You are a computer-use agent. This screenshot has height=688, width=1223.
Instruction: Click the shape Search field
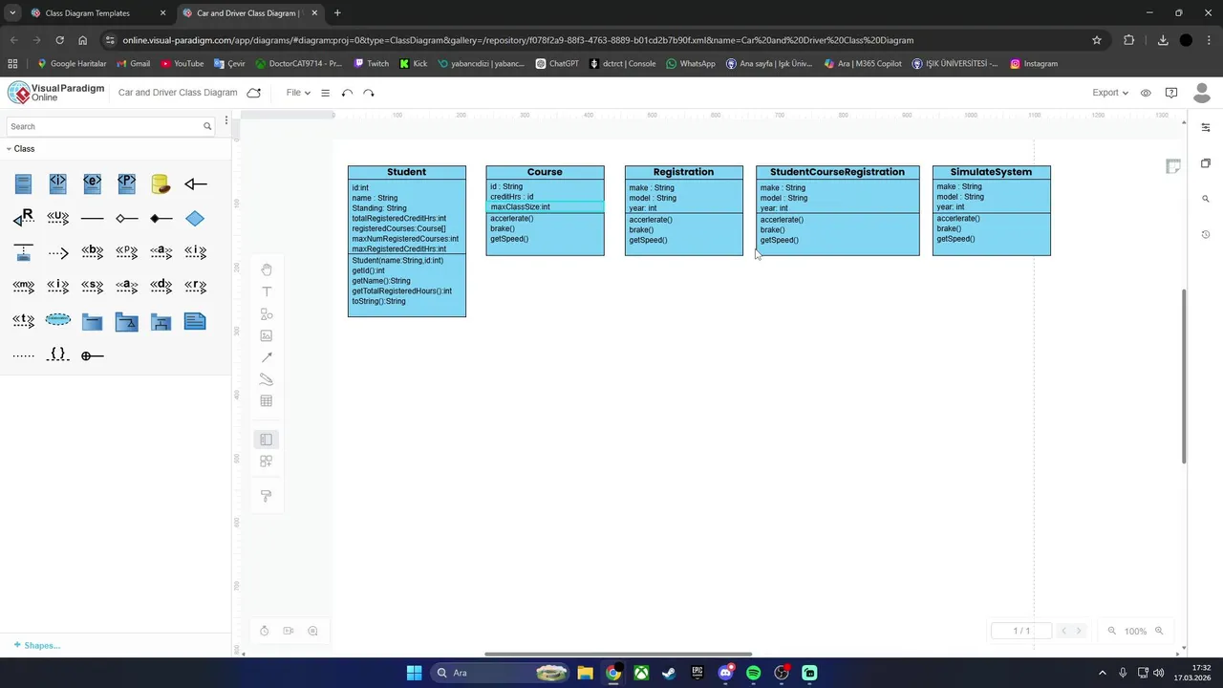(x=111, y=126)
